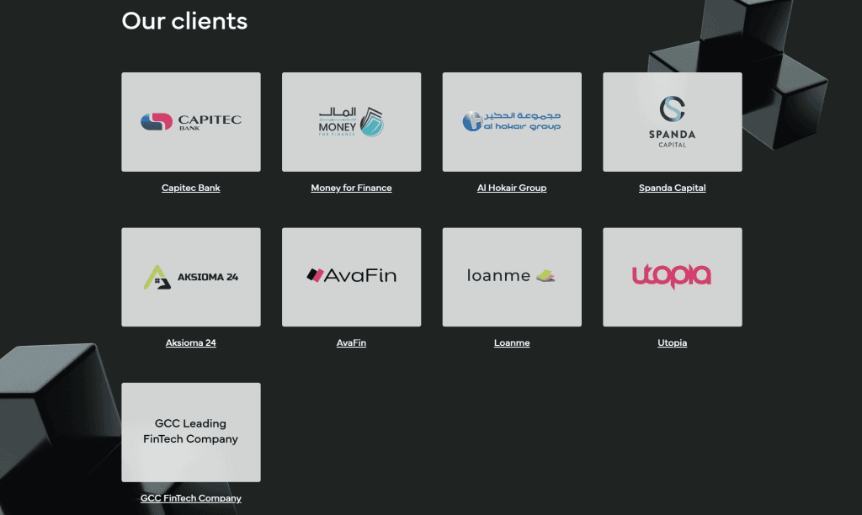The image size is (862, 515).
Task: Click the pink Utopia logo tile
Action: click(x=672, y=277)
